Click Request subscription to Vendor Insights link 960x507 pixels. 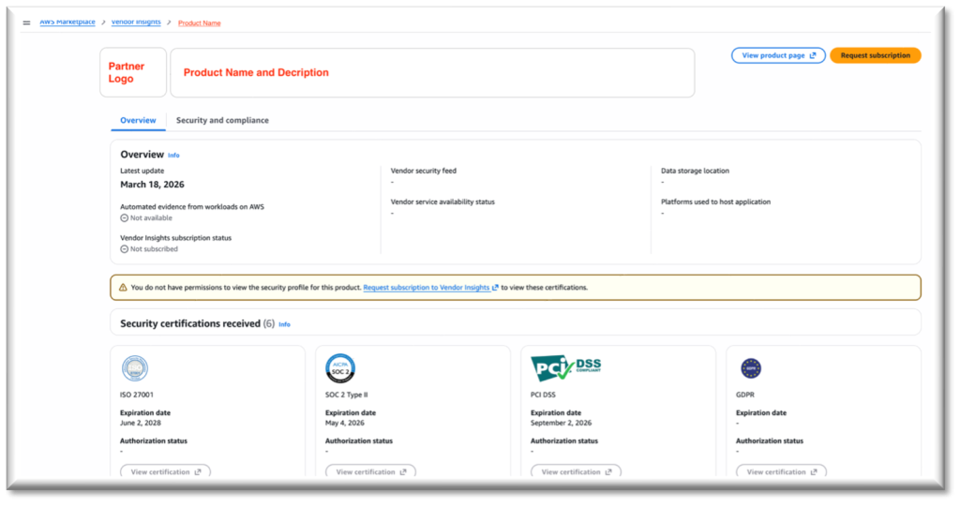427,287
